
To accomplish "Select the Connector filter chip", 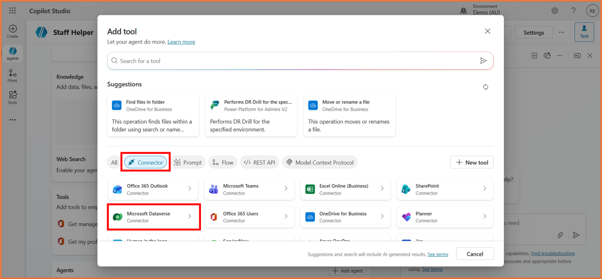I will (x=146, y=162).
